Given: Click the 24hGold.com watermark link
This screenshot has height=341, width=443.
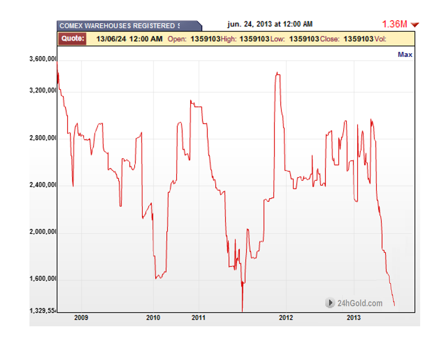Looking at the screenshot, I should [x=360, y=303].
